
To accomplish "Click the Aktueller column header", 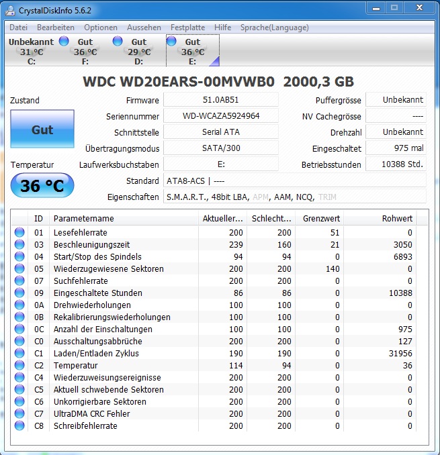I will click(223, 219).
